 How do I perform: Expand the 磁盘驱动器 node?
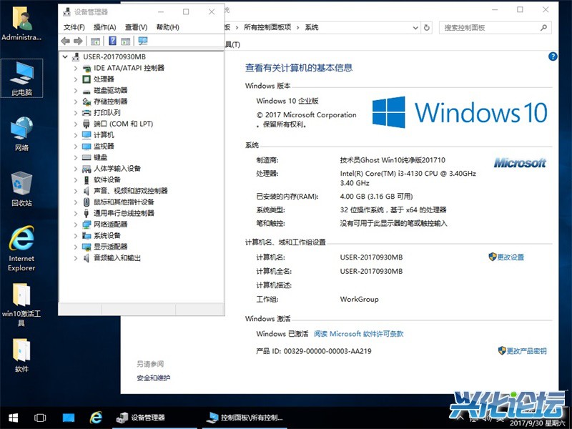click(x=76, y=91)
